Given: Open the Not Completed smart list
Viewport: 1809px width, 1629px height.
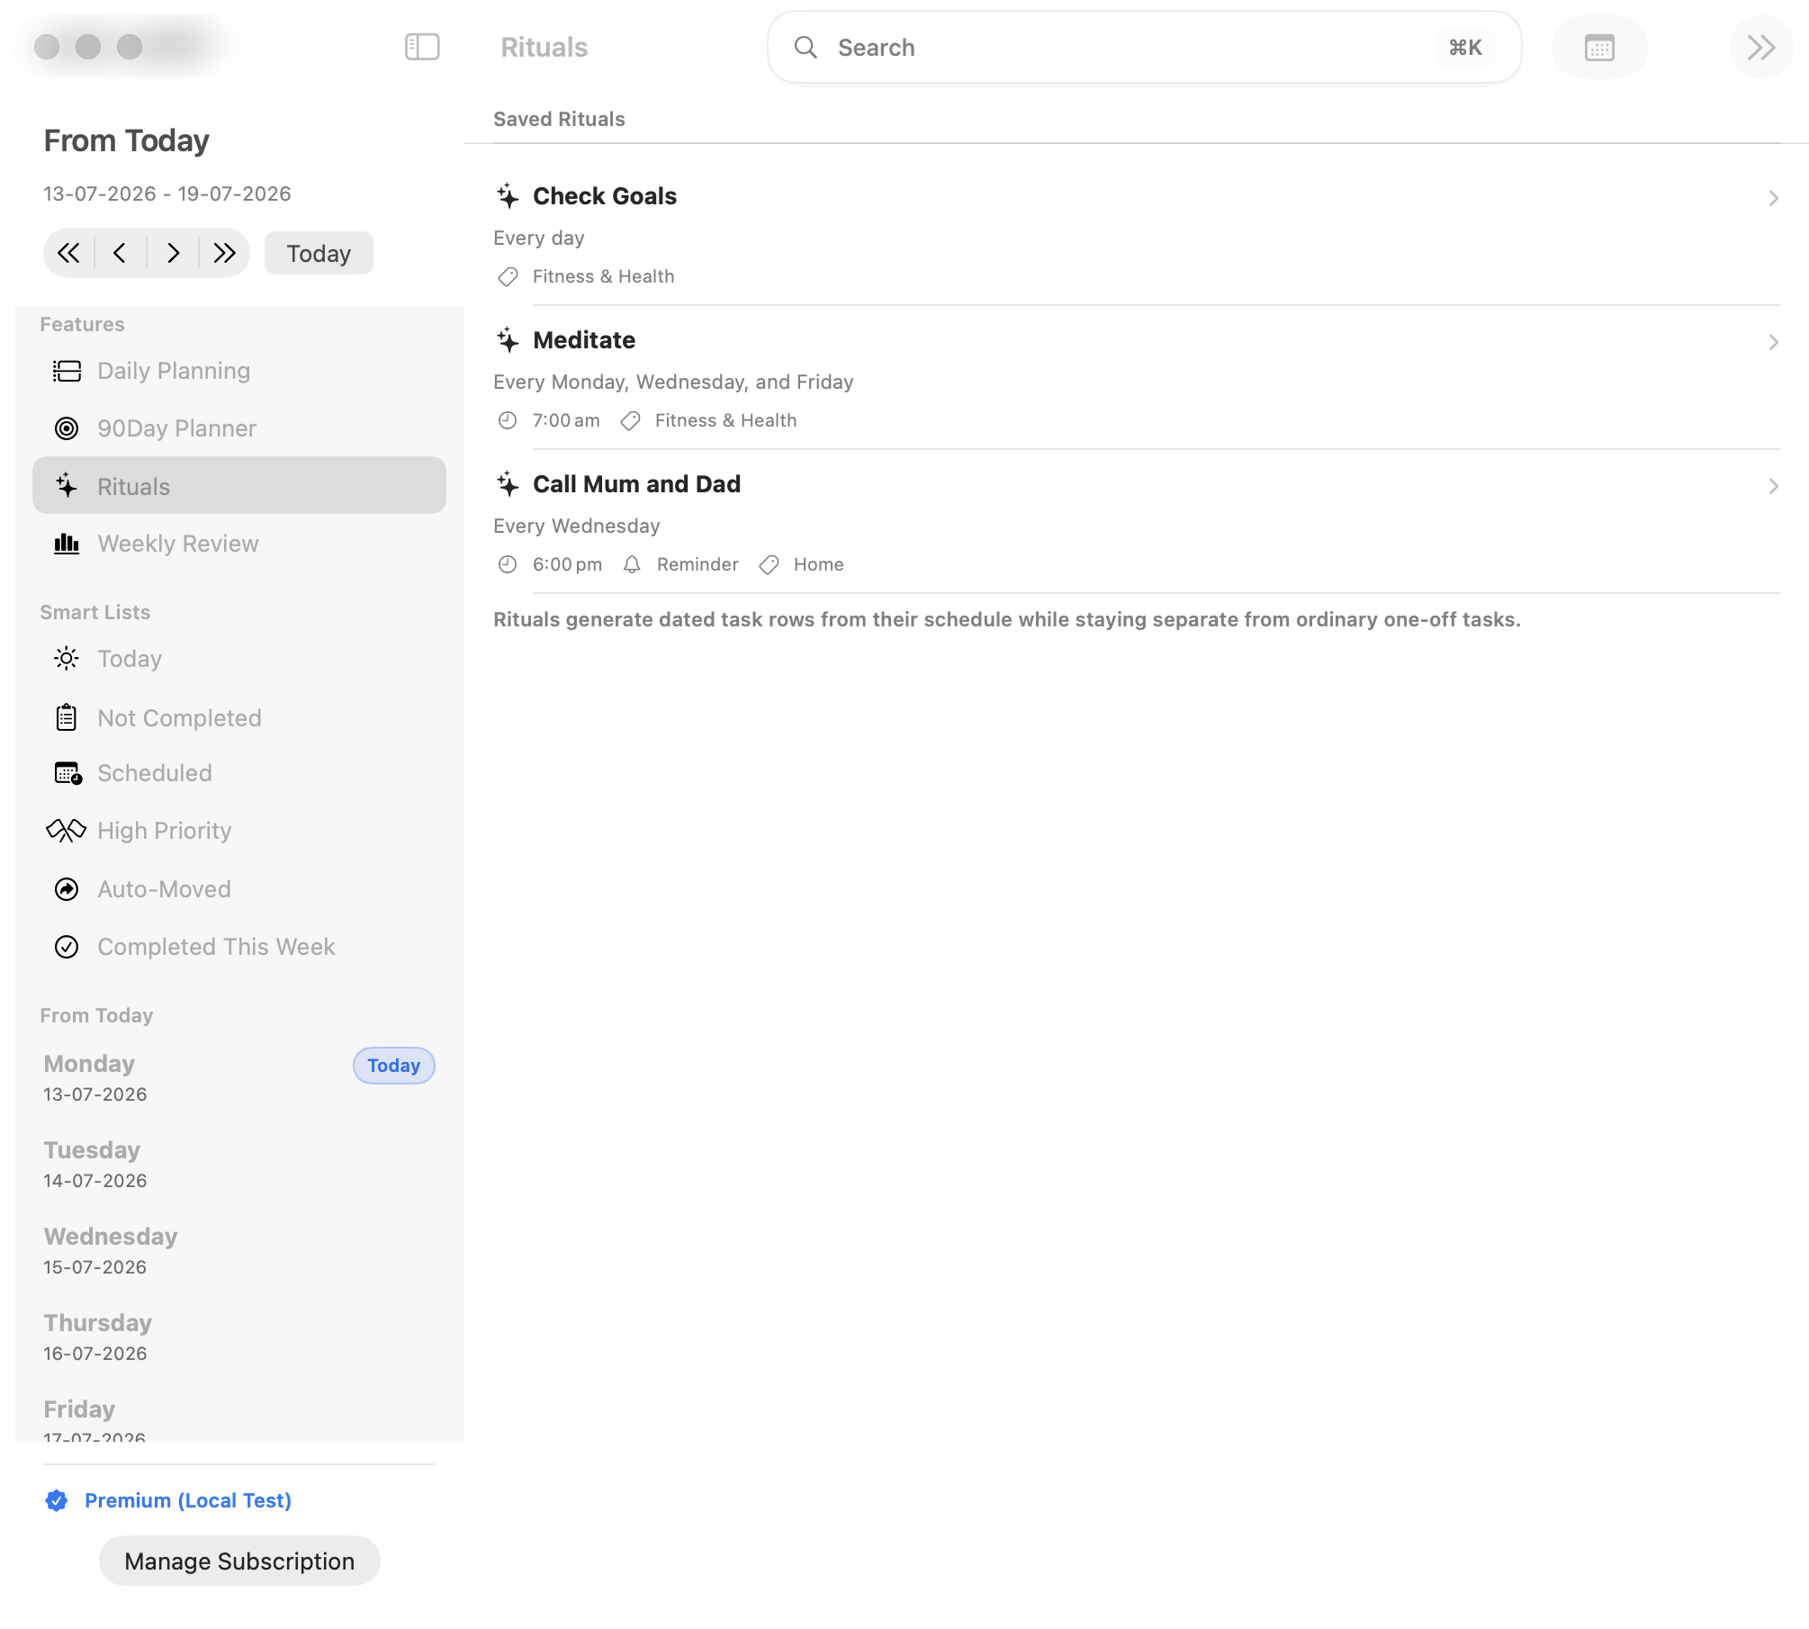Looking at the screenshot, I should point(239,718).
